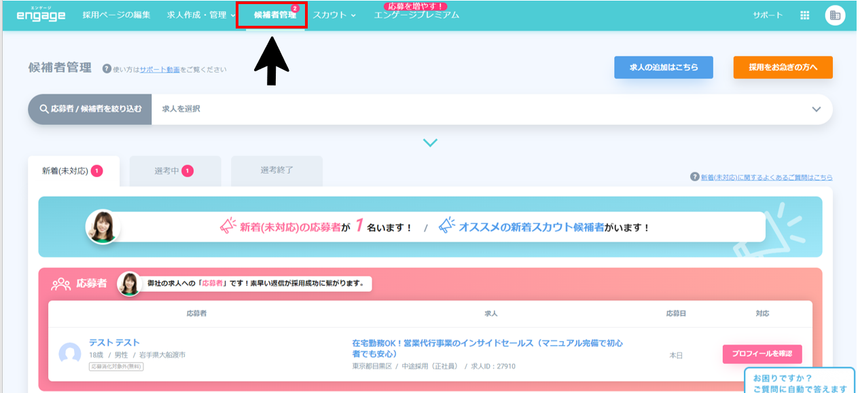
Task: Open the インサイドセールス job posting link
Action: 488,348
